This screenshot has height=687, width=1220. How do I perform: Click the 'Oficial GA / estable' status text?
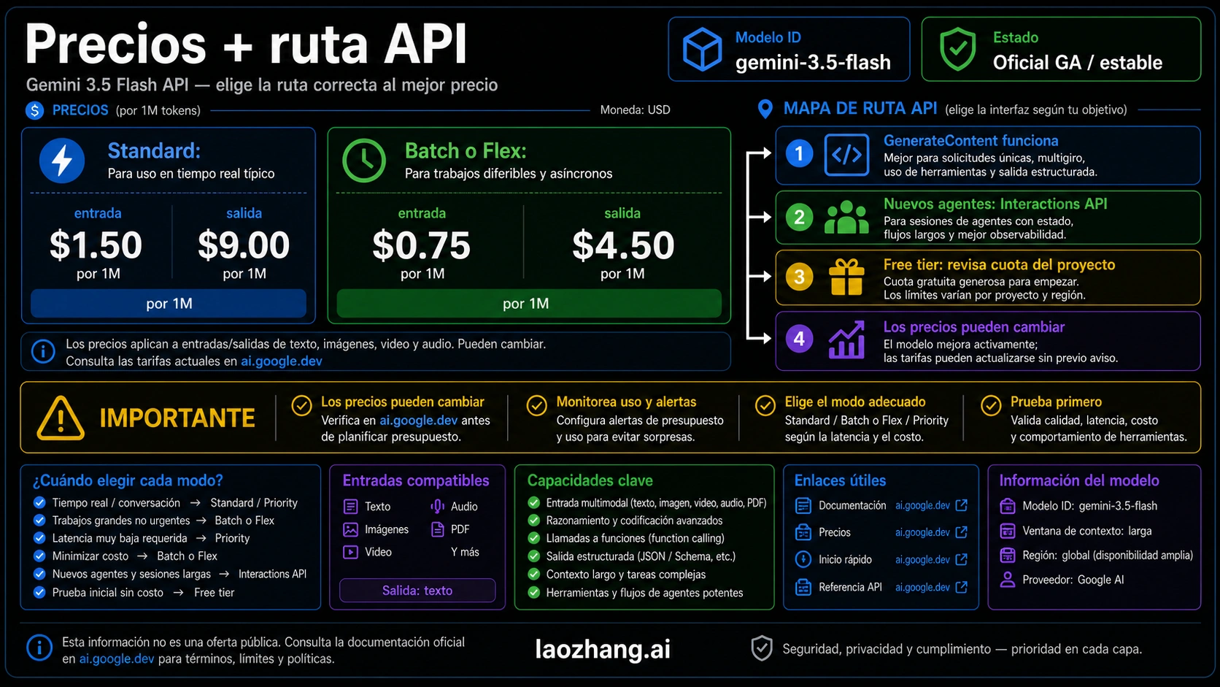1078,63
